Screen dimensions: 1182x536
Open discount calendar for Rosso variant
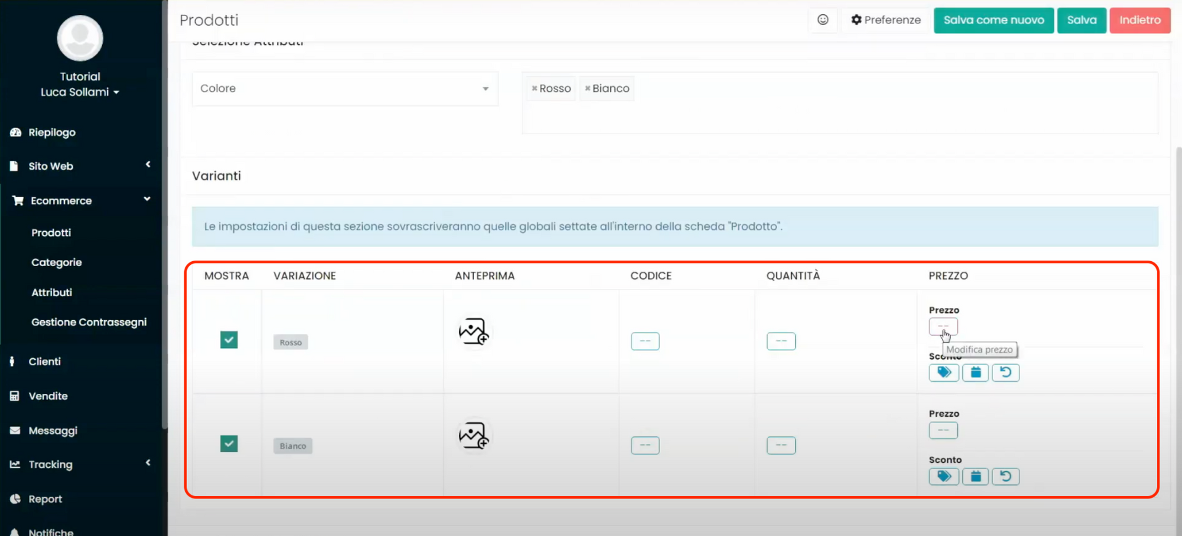click(975, 372)
